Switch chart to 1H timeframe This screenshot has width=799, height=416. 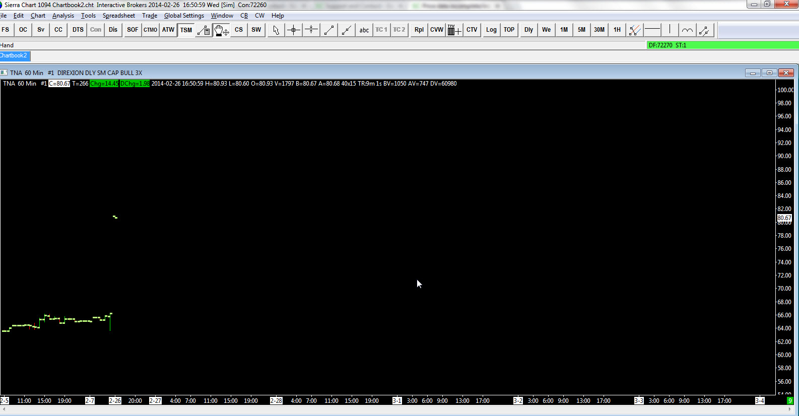pos(617,30)
